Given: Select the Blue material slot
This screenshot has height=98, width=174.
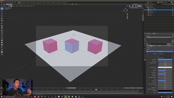Looking at the screenshot, I should pyautogui.click(x=159, y=37).
